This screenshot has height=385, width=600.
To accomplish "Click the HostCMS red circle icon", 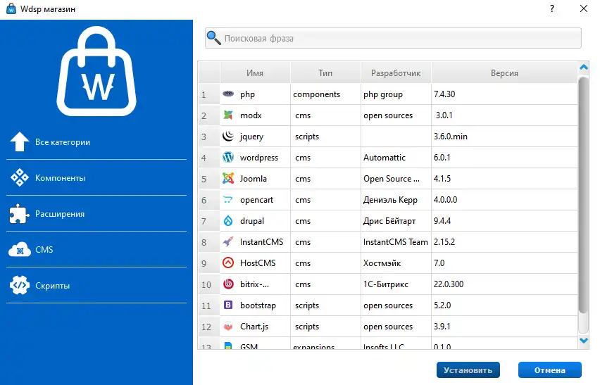I will [x=228, y=263].
